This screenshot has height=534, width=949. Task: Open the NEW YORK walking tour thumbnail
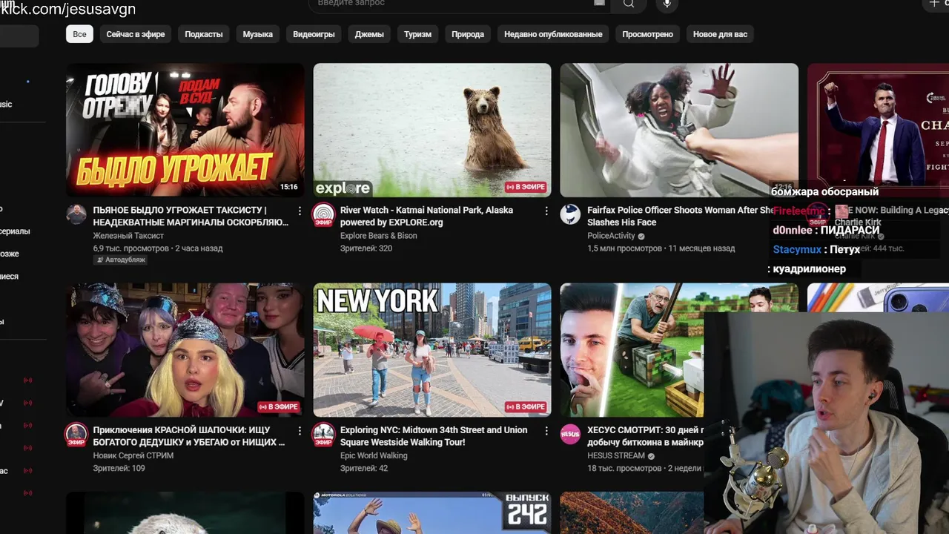432,349
